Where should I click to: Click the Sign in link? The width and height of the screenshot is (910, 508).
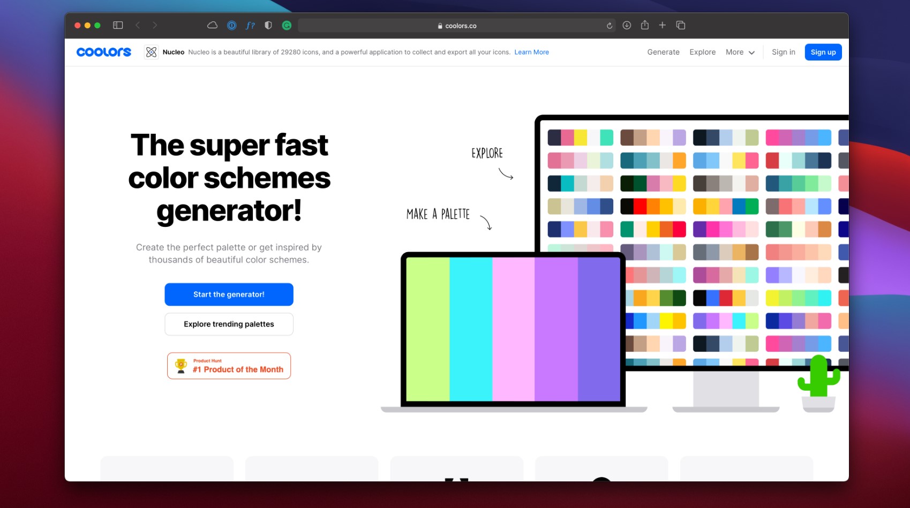click(784, 52)
